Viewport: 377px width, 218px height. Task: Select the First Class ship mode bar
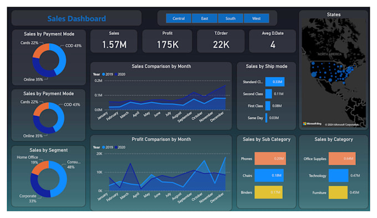pos(268,106)
